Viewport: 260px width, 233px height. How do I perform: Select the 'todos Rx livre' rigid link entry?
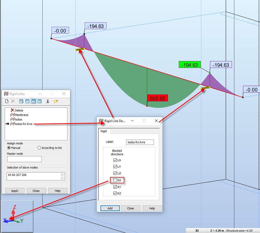click(x=23, y=124)
